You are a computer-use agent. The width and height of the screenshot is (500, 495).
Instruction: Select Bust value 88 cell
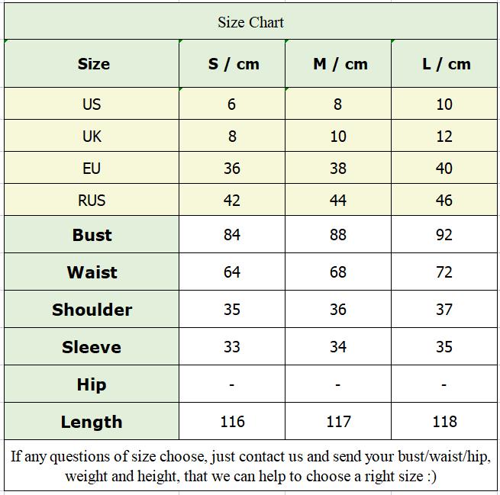[x=338, y=235]
